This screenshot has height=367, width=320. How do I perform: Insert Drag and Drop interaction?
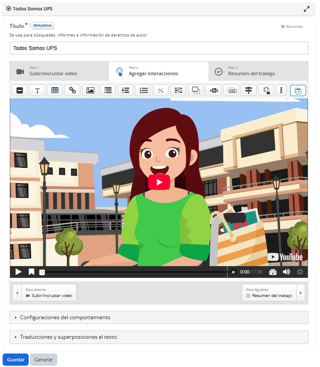tap(196, 90)
